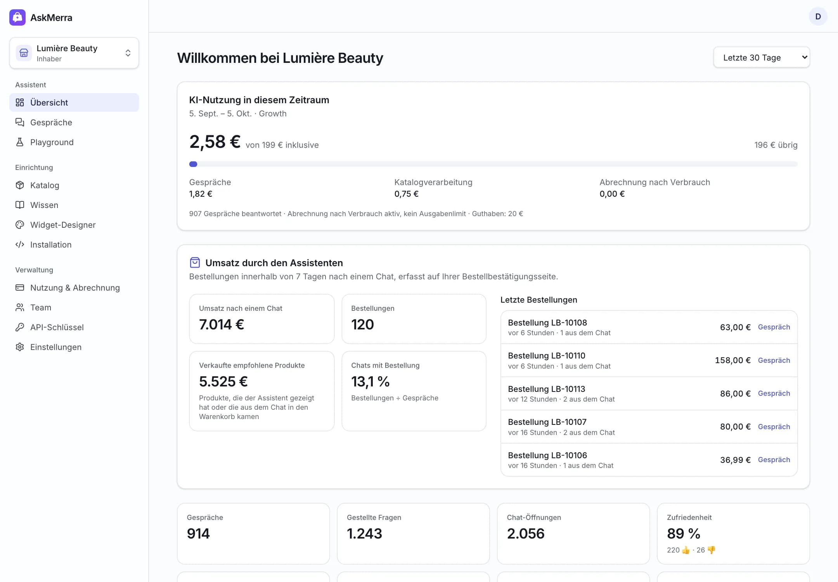This screenshot has width=838, height=582.
Task: Click the Verkaufte empfohlene Produkte 5.525 € value
Action: 223,382
